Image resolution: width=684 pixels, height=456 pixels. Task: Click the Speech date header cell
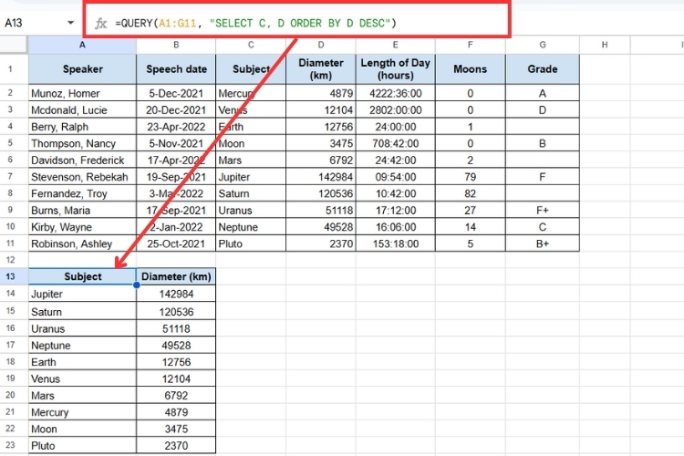point(176,69)
